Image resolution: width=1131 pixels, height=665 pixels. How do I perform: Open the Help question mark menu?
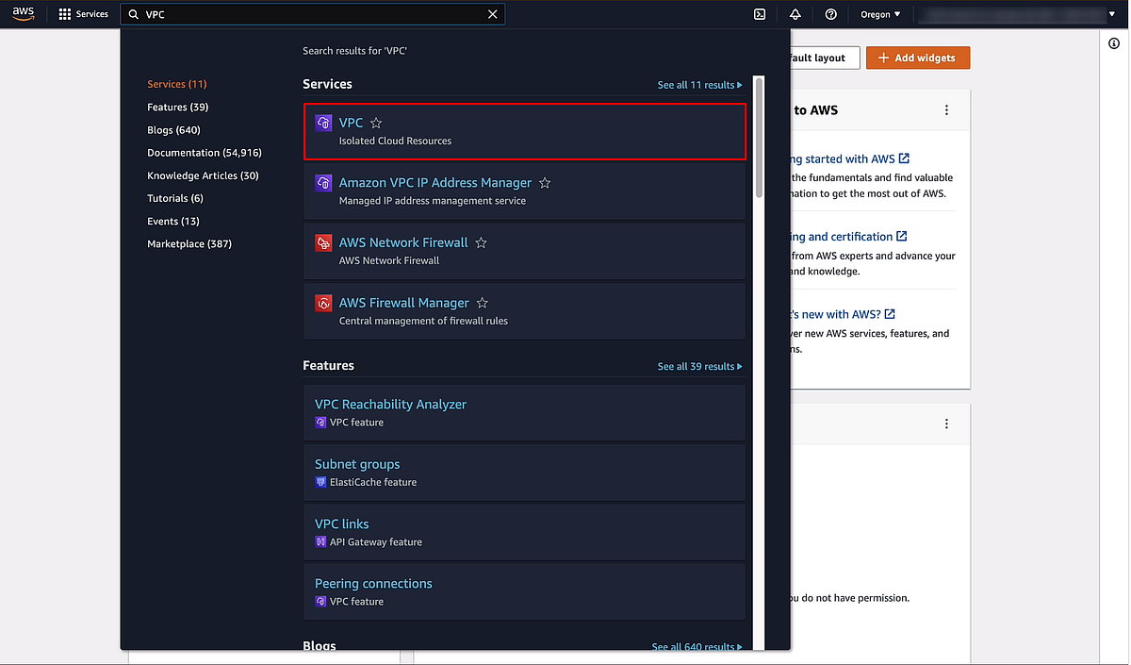coord(830,14)
